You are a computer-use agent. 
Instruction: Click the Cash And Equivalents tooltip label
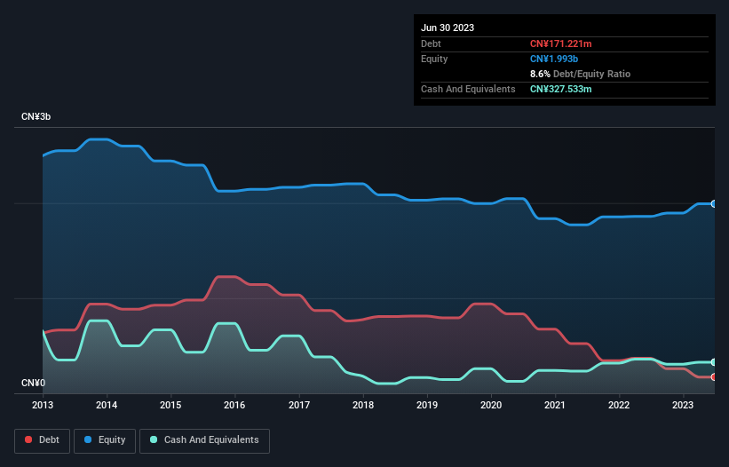click(x=468, y=89)
